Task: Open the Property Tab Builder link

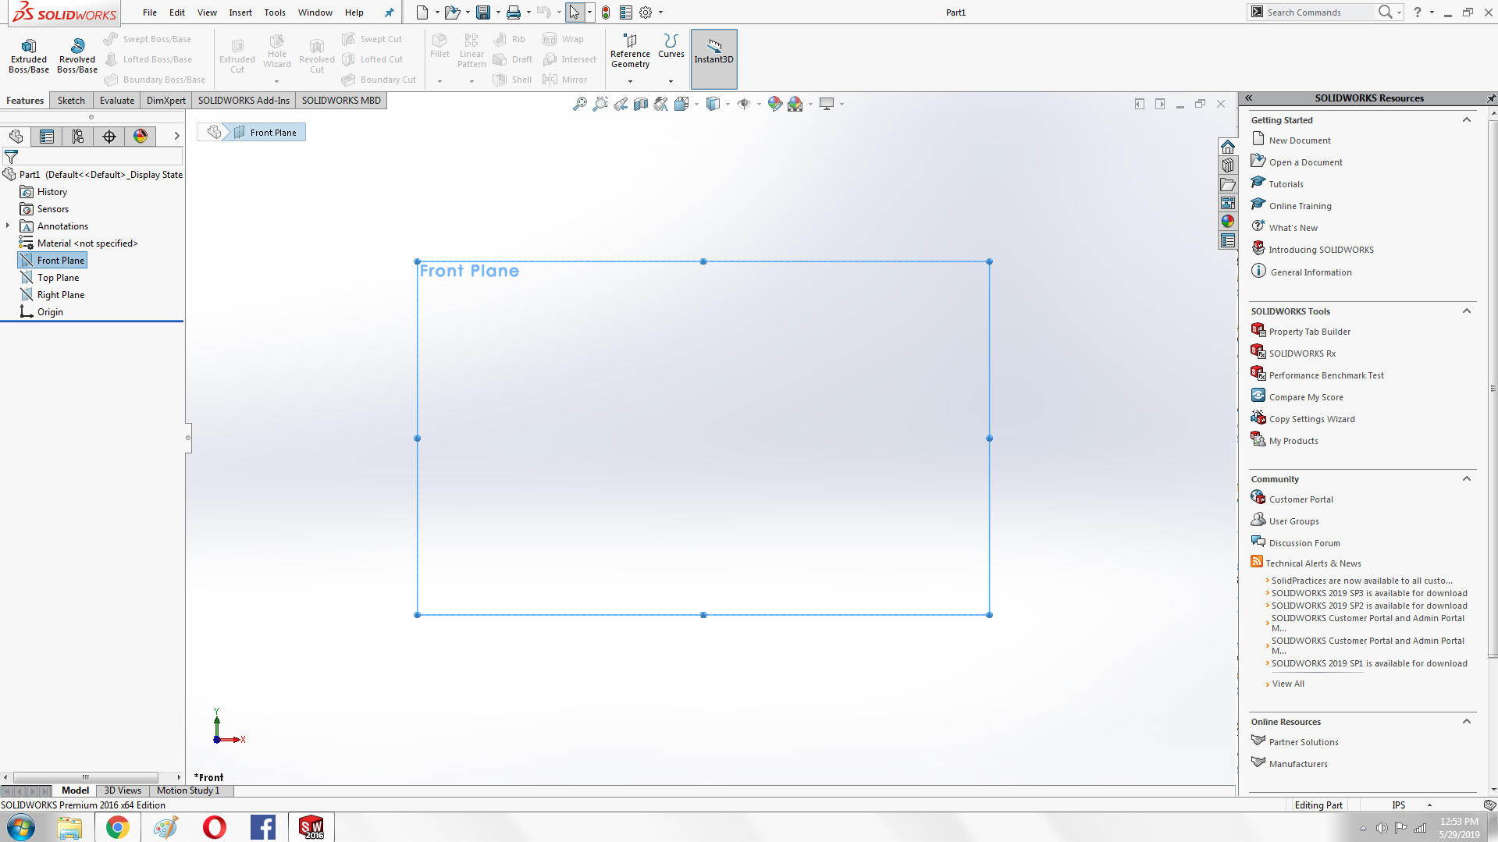Action: click(1310, 332)
